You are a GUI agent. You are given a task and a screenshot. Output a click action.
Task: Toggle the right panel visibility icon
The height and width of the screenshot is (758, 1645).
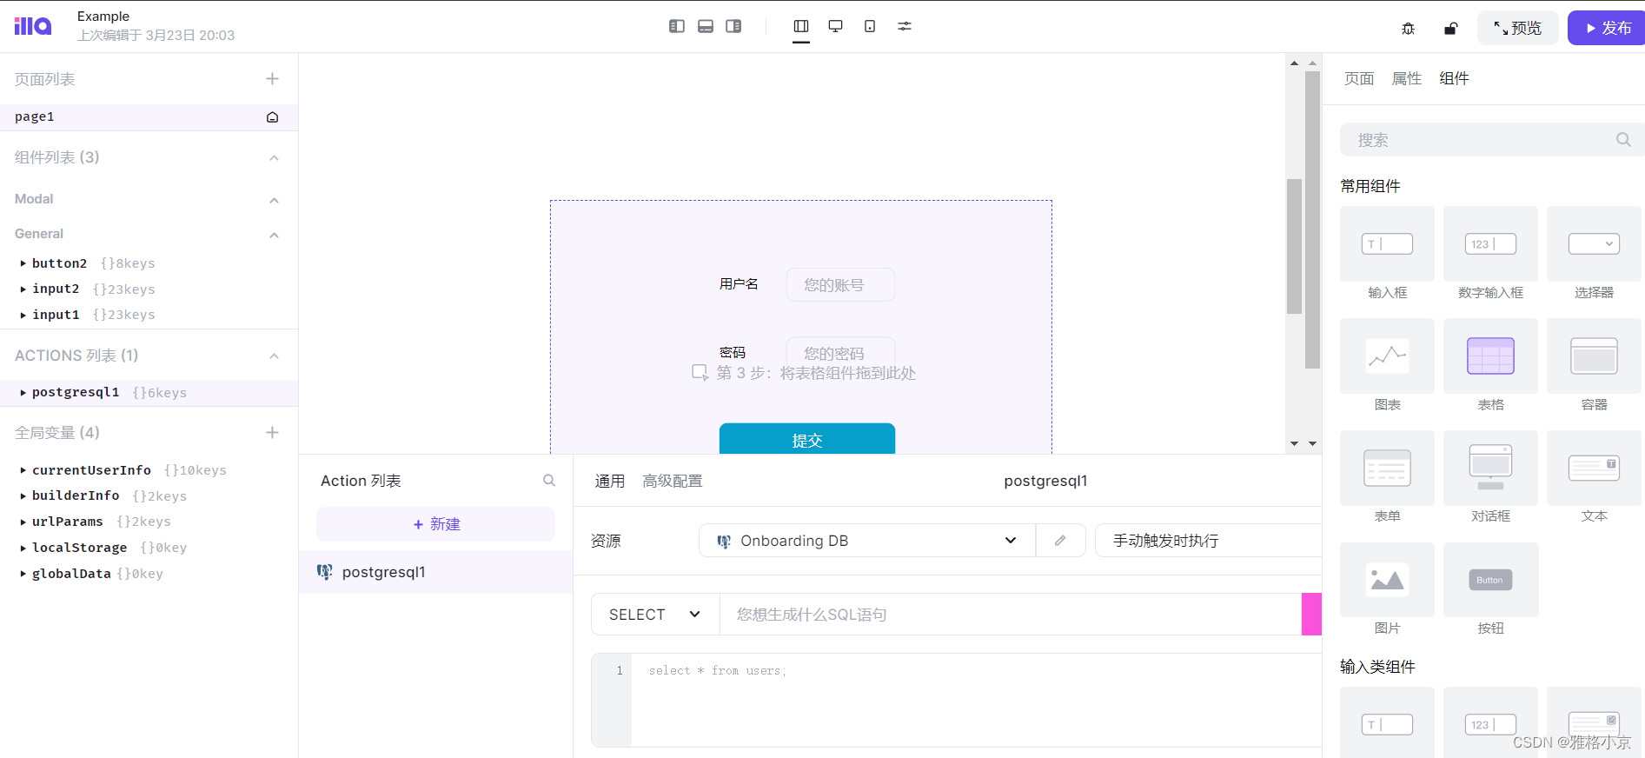pyautogui.click(x=733, y=26)
